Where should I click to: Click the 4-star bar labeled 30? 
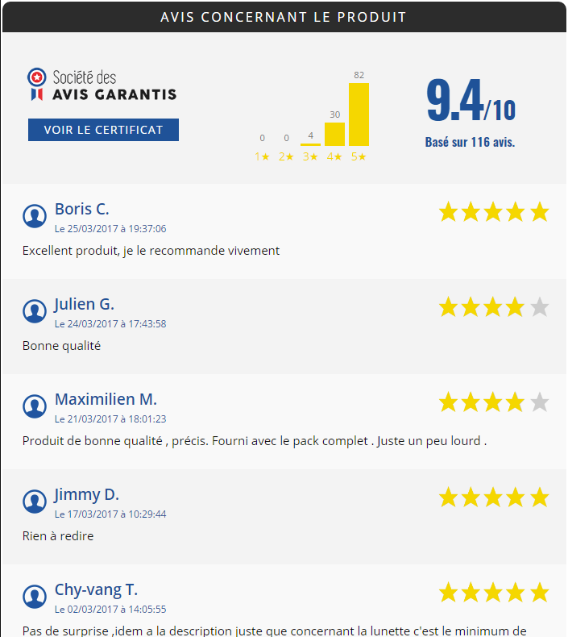(334, 134)
